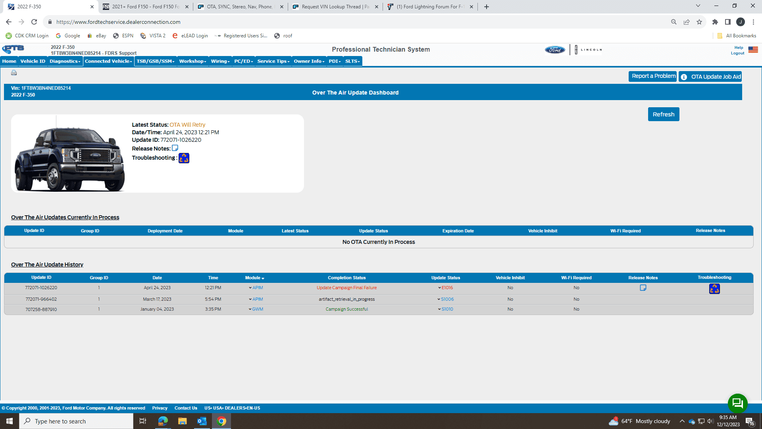762x429 pixels.
Task: Open the Vehicle ID menu item
Action: tap(33, 61)
